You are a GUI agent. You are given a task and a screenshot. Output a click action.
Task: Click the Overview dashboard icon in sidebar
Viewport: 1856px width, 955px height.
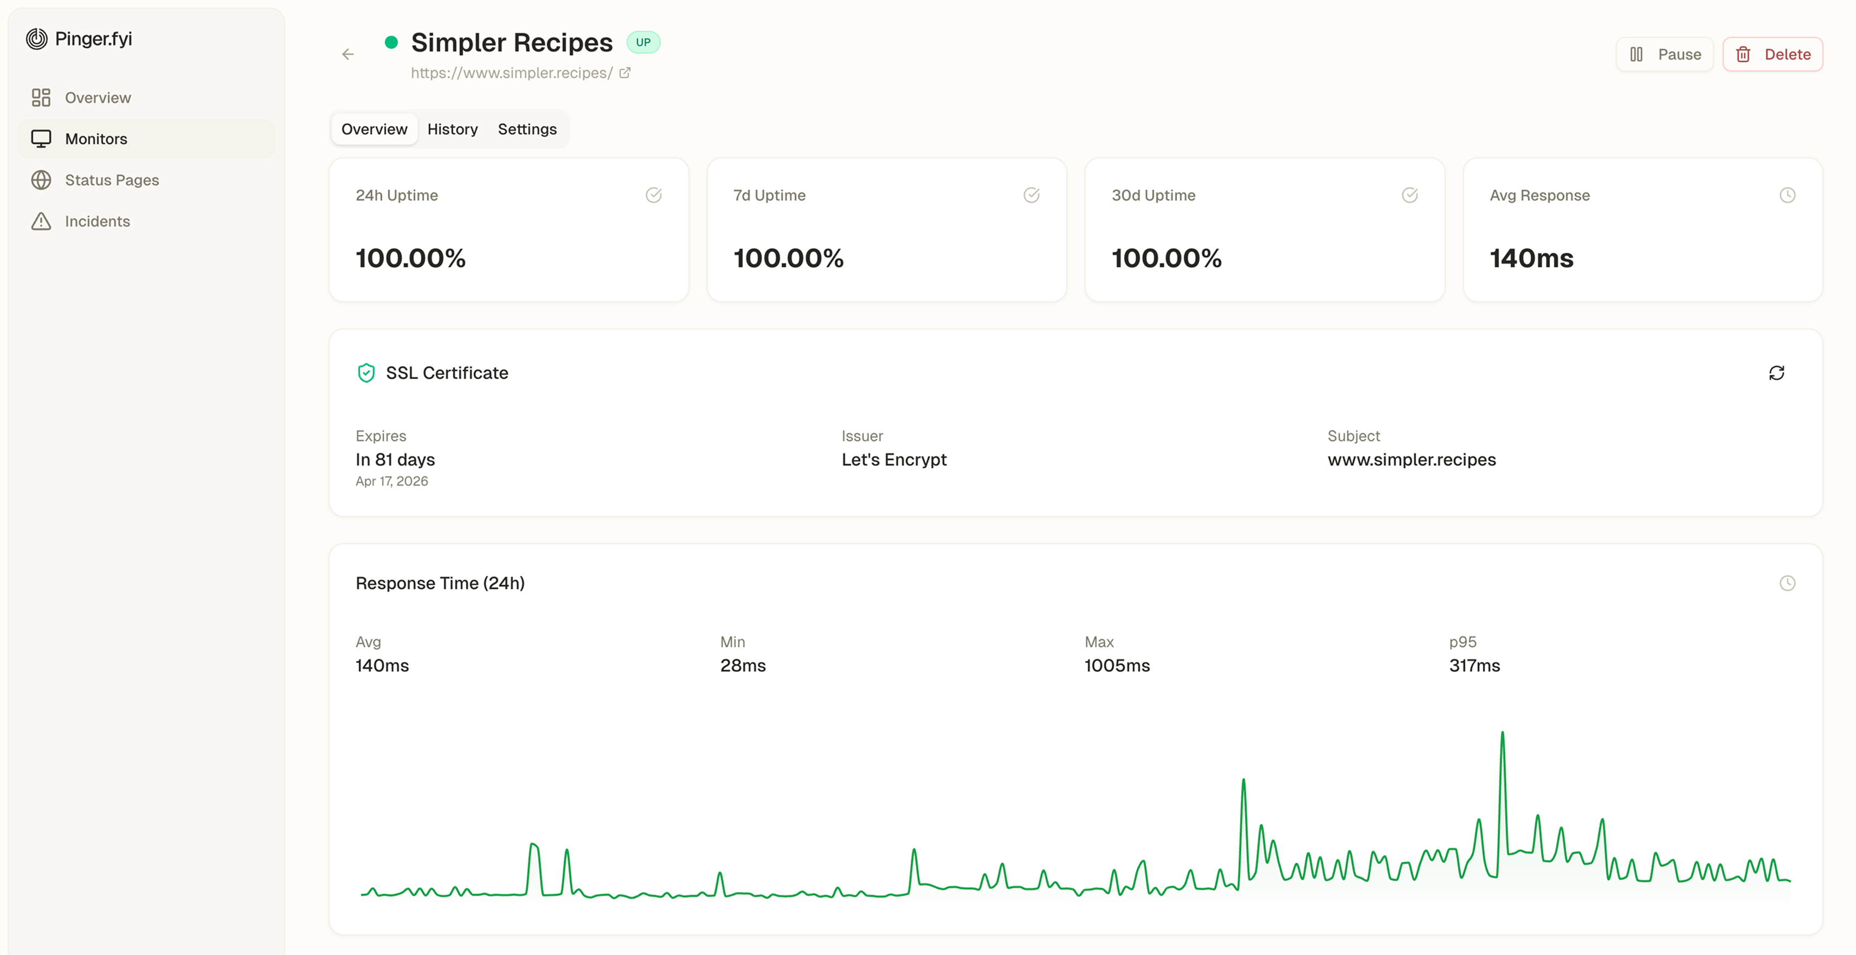tap(41, 97)
